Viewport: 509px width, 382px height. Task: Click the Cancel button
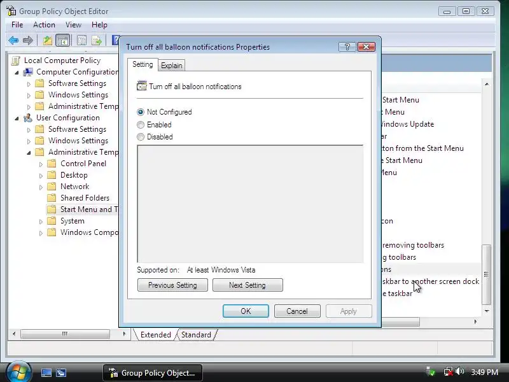pyautogui.click(x=297, y=311)
